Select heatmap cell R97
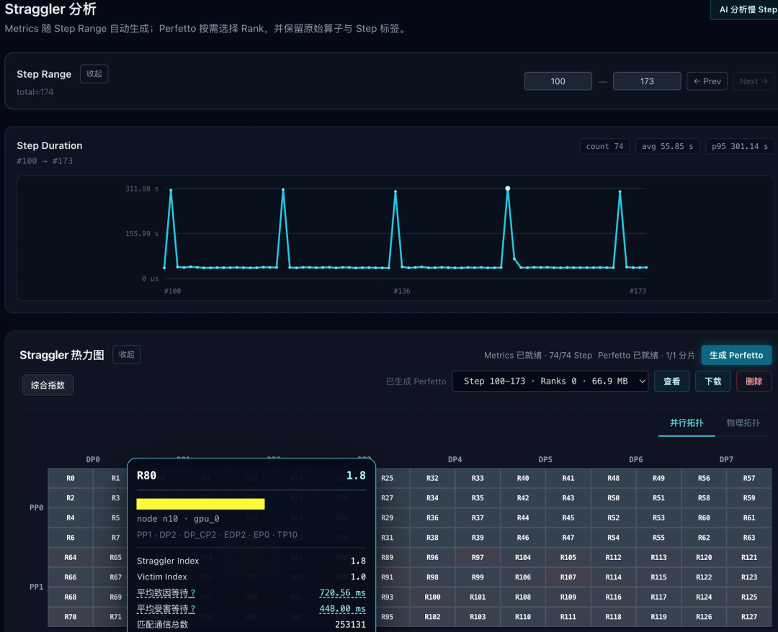 [478, 557]
